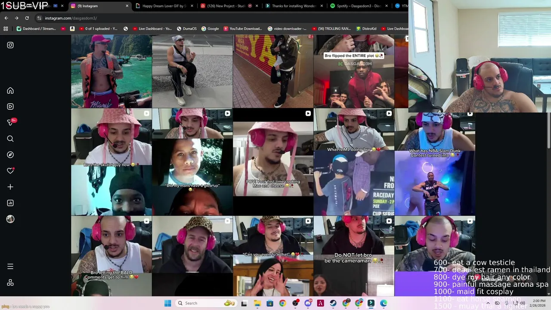Open the Dashboard chart icon in sidebar
This screenshot has width=551, height=310.
pyautogui.click(x=10, y=203)
